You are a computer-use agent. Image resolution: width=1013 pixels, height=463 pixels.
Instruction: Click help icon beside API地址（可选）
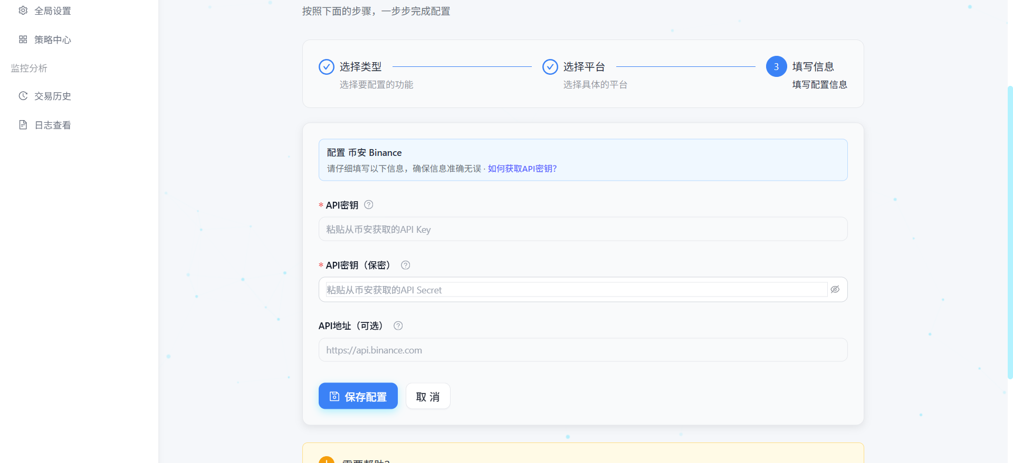[398, 326]
